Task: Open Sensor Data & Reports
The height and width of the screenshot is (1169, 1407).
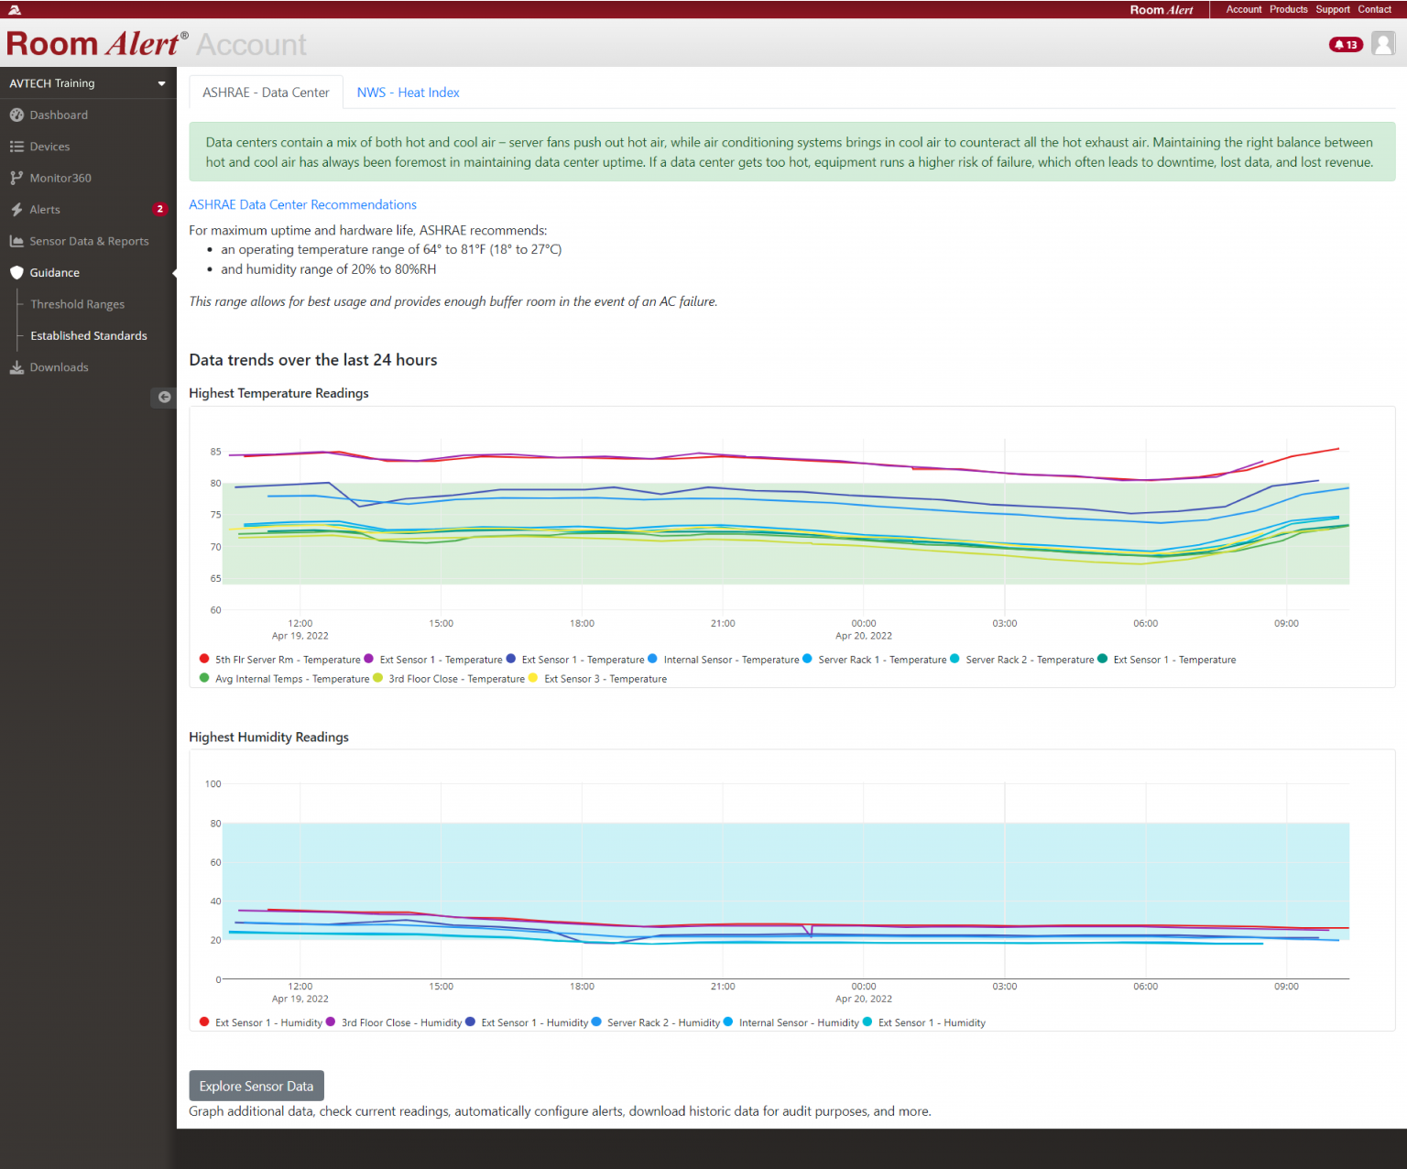Action: coord(88,241)
